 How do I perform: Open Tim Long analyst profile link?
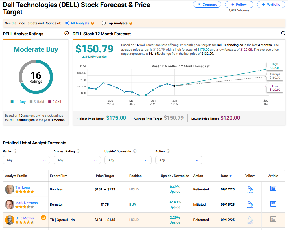point(22,187)
